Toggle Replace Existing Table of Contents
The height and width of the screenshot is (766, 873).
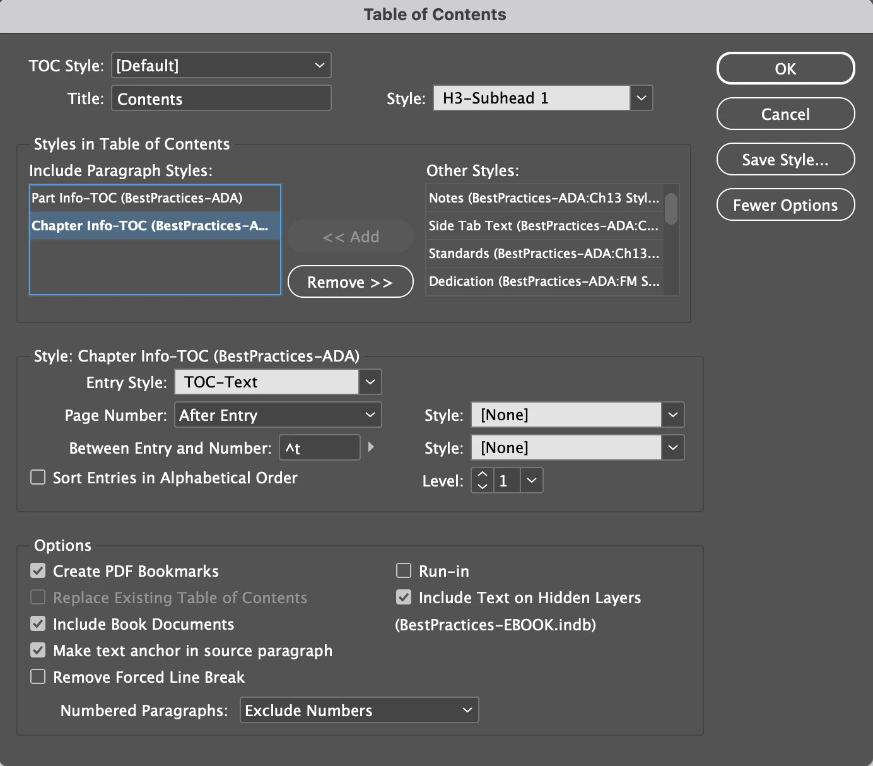tap(38, 598)
